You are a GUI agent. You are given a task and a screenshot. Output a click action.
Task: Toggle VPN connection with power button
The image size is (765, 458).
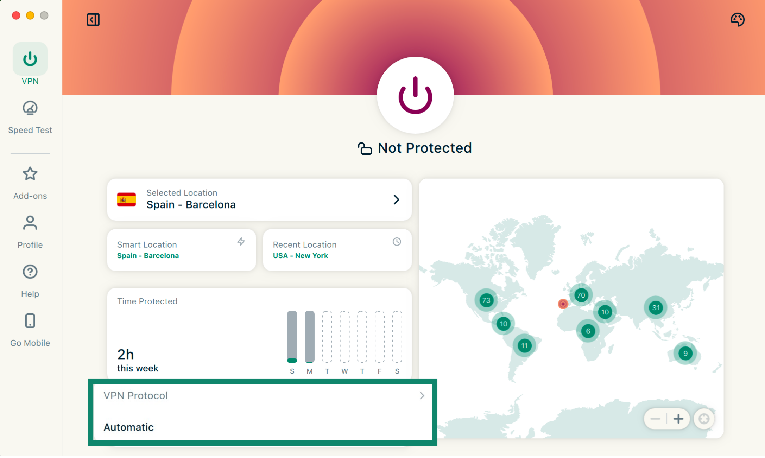415,95
